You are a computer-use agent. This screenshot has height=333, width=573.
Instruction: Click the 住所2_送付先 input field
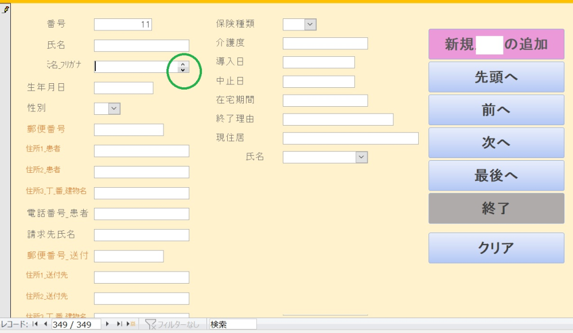[142, 298]
